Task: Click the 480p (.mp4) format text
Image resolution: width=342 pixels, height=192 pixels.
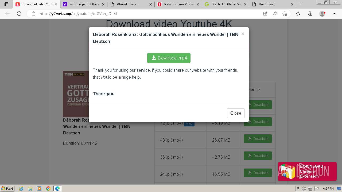Action: click(171, 140)
